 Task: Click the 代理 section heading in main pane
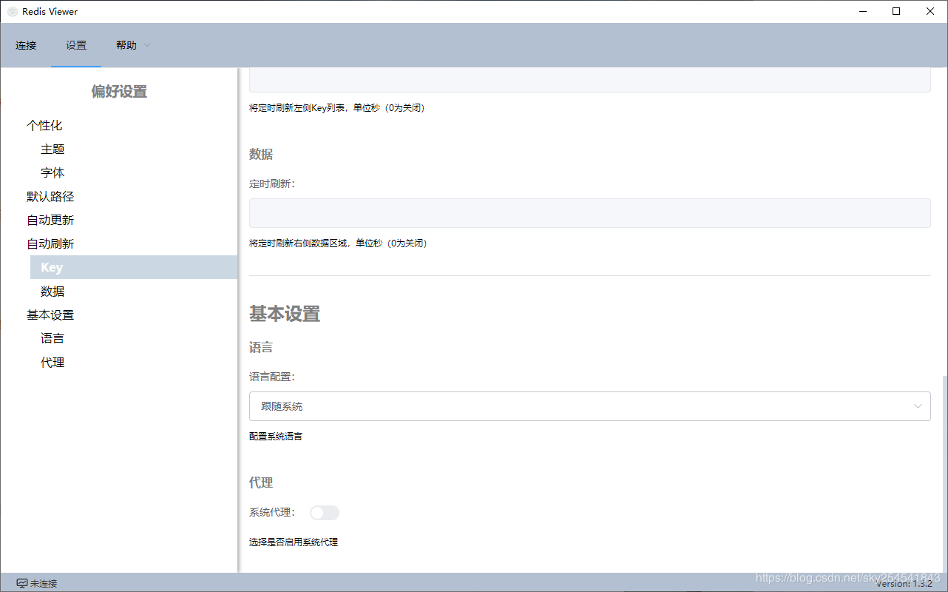[x=261, y=482]
